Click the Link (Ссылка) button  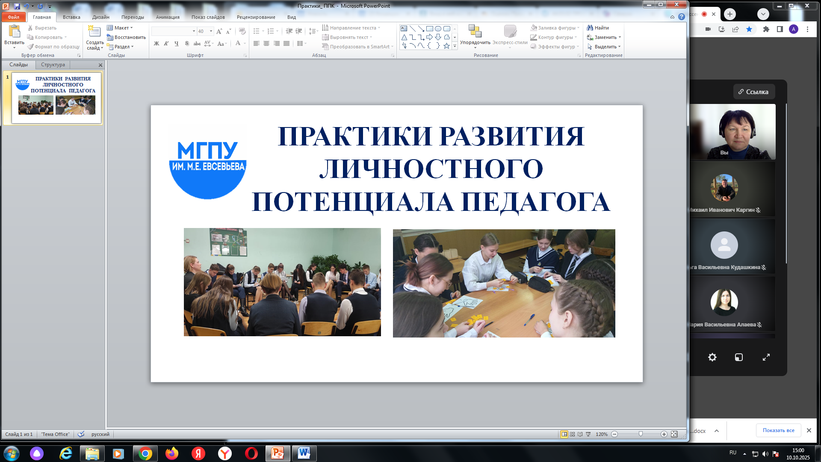click(x=754, y=92)
